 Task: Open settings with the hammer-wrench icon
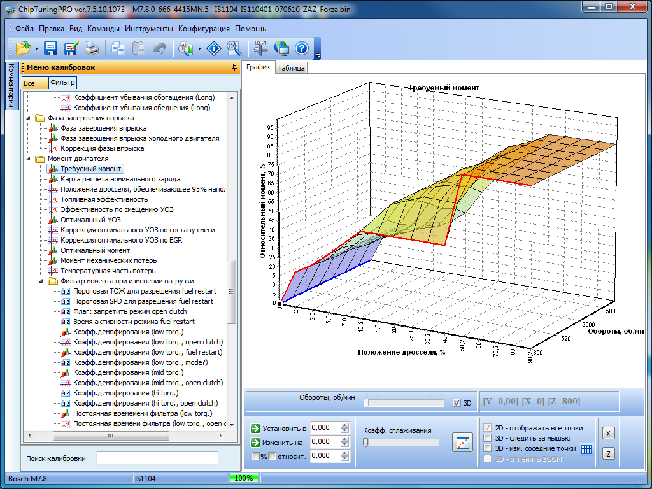[x=260, y=48]
